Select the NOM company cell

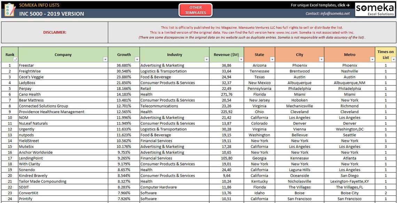[63, 118]
